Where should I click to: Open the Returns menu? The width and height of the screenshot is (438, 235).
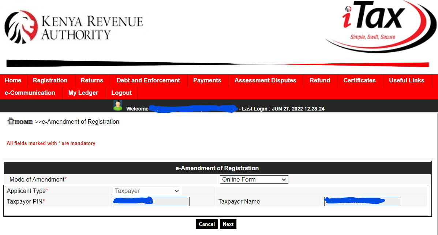[x=92, y=80]
